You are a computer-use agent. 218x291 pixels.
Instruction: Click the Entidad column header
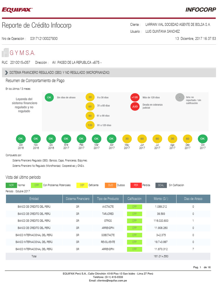(34, 199)
